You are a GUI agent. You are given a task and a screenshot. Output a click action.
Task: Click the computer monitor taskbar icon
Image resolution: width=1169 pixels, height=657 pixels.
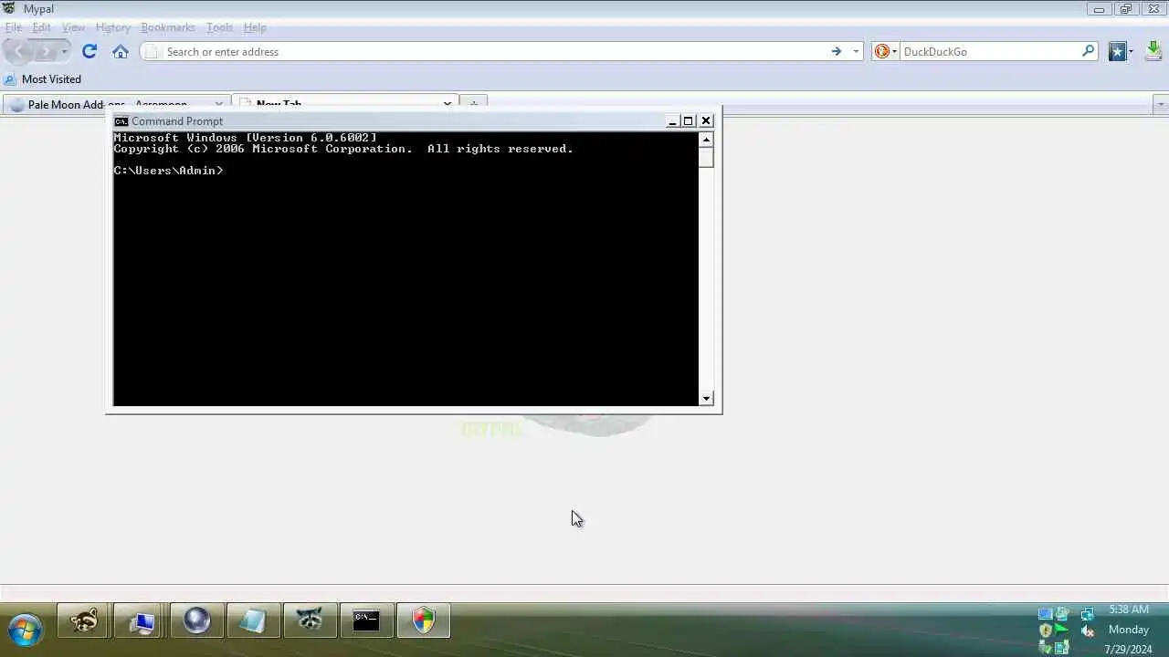(x=141, y=620)
